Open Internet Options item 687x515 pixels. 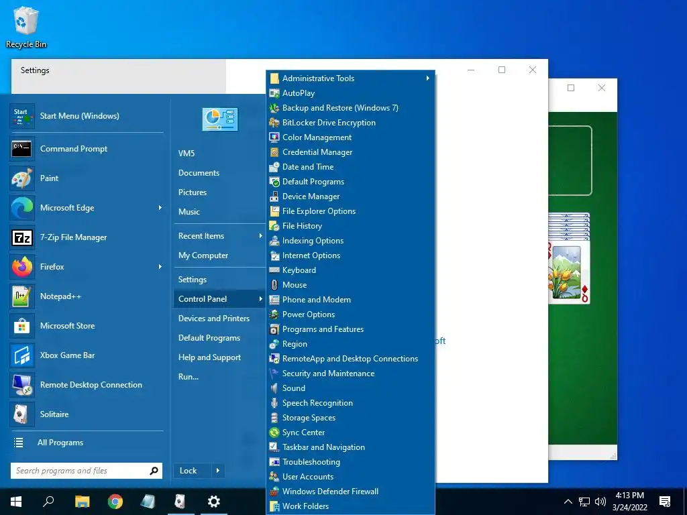[x=311, y=255]
